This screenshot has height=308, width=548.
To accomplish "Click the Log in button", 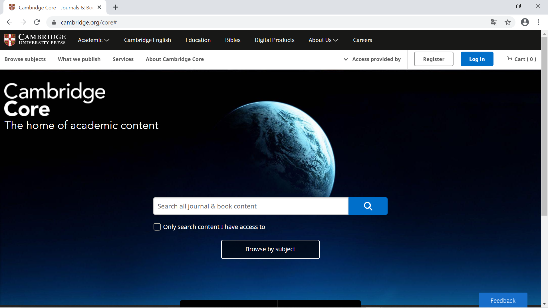I will [x=477, y=59].
